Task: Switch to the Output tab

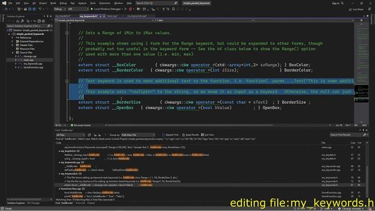Action: coord(91,203)
